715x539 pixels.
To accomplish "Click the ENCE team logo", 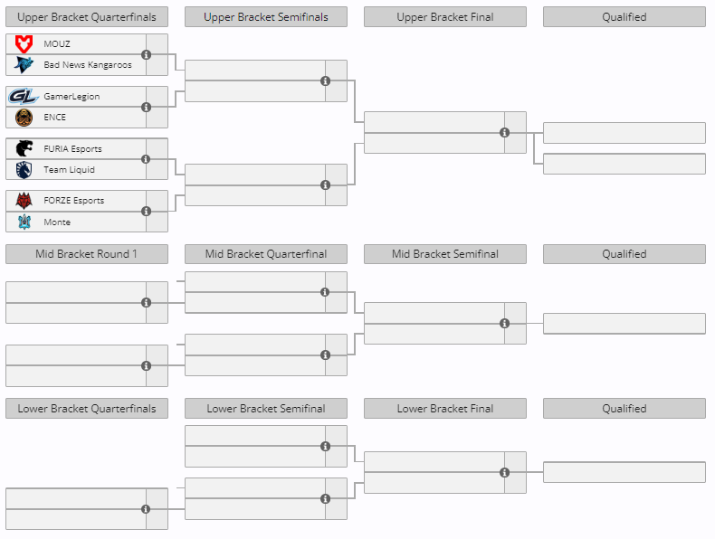I will click(x=24, y=118).
